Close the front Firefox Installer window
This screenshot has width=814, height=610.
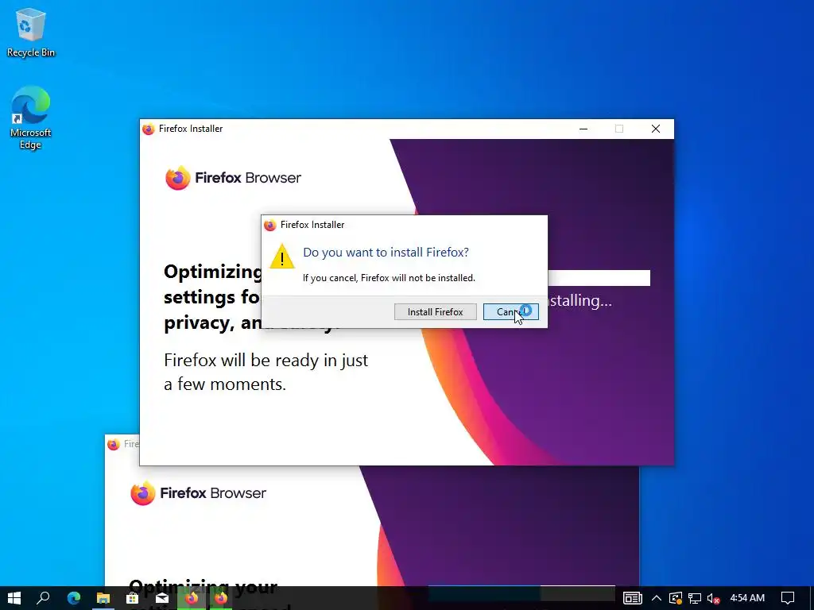point(656,129)
